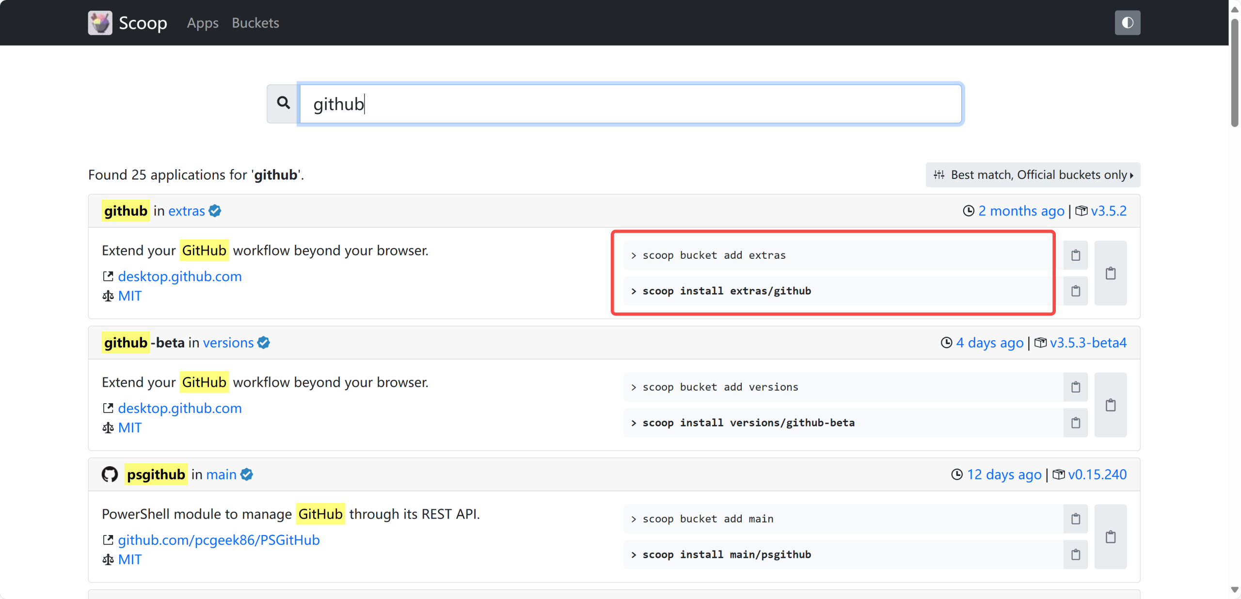Image resolution: width=1241 pixels, height=599 pixels.
Task: Copy 'scoop bucket add versions' command
Action: pos(1075,387)
